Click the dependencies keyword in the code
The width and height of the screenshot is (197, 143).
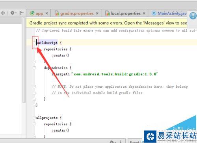(x=56, y=68)
